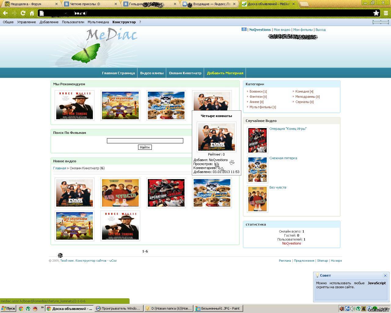Launch Chrome from the quick launch bar
Screen dimensions: 391x313
(21, 309)
